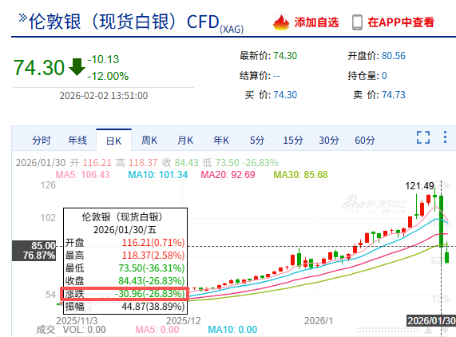This screenshot has width=456, height=337.
Task: Select the 年K tab
Action: click(x=221, y=141)
